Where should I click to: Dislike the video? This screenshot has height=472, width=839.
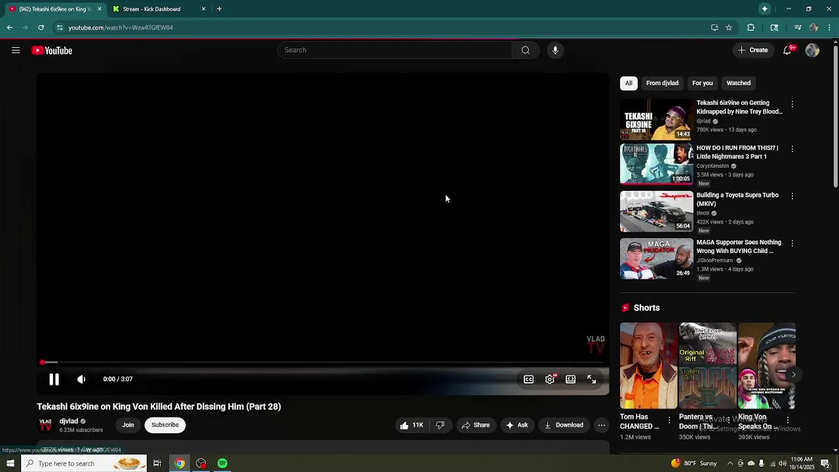(440, 425)
